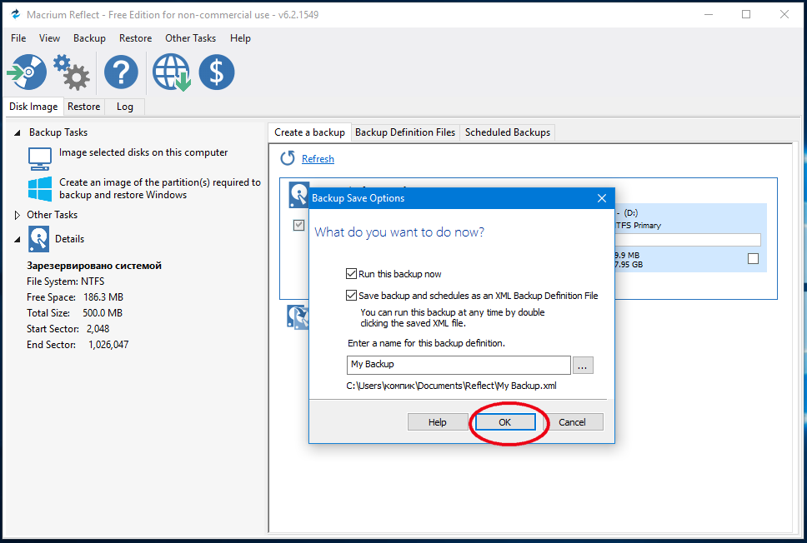
Task: Click the Start Sector 2,048 value
Action: point(98,329)
